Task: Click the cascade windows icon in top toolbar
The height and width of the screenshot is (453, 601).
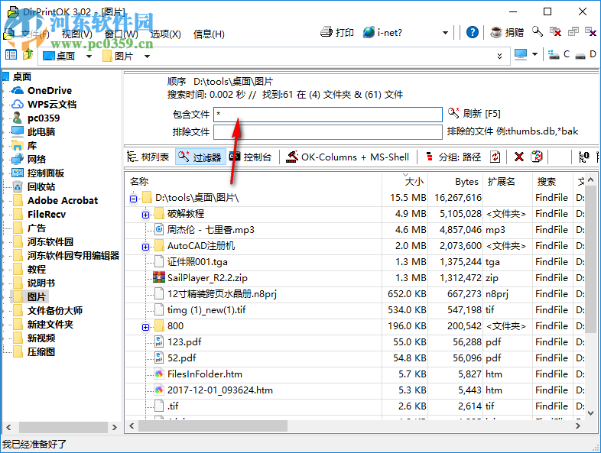Action: 573,32
